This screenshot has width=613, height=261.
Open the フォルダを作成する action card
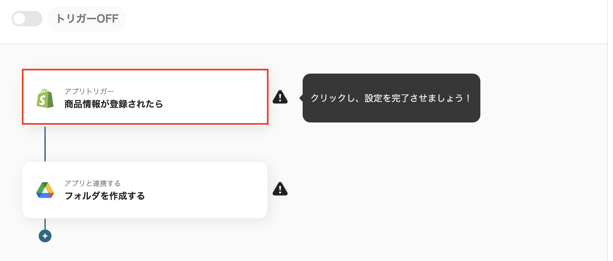pos(145,190)
